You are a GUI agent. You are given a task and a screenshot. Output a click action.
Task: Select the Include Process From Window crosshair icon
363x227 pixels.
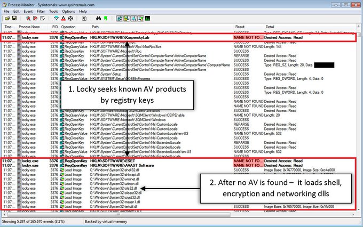click(70, 18)
